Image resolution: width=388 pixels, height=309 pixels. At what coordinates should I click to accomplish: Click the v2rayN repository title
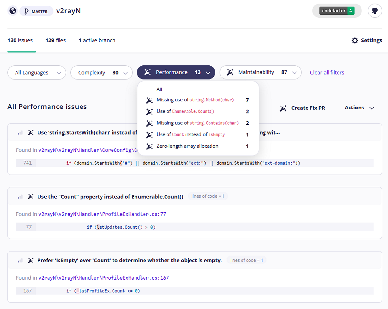pyautogui.click(x=68, y=11)
